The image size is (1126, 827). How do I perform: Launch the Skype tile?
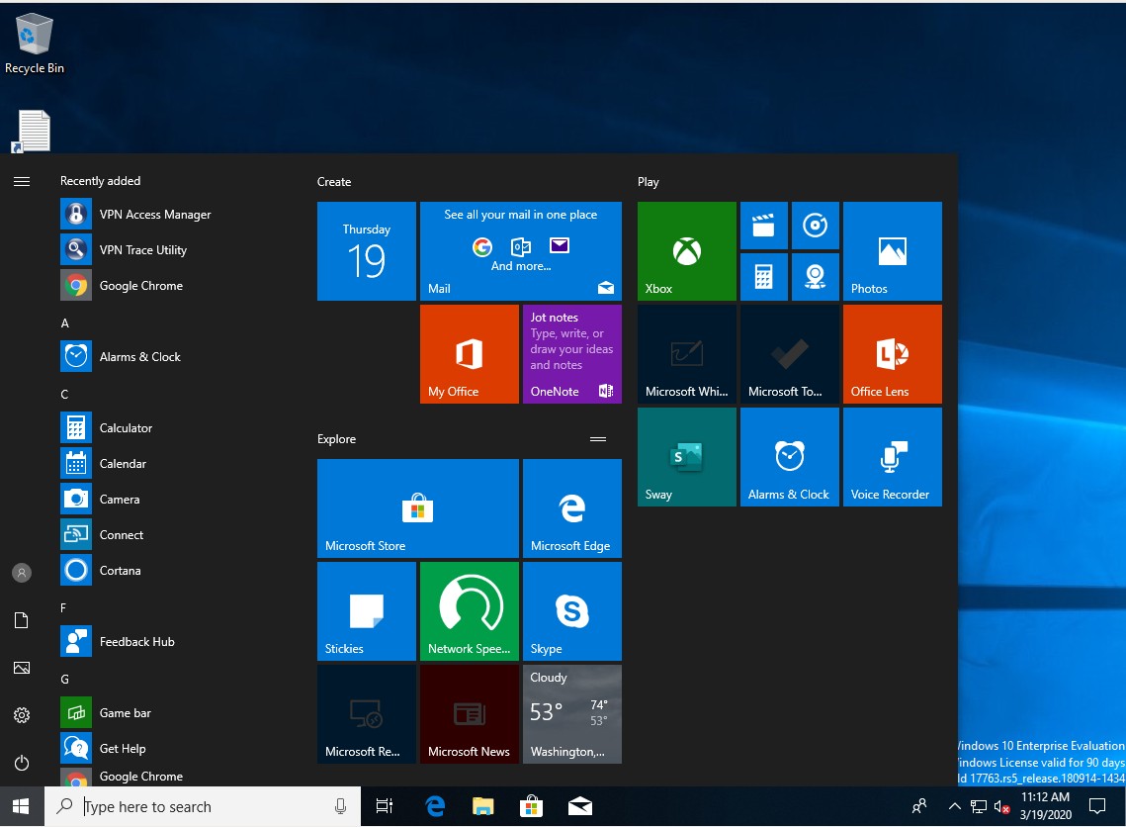[572, 610]
